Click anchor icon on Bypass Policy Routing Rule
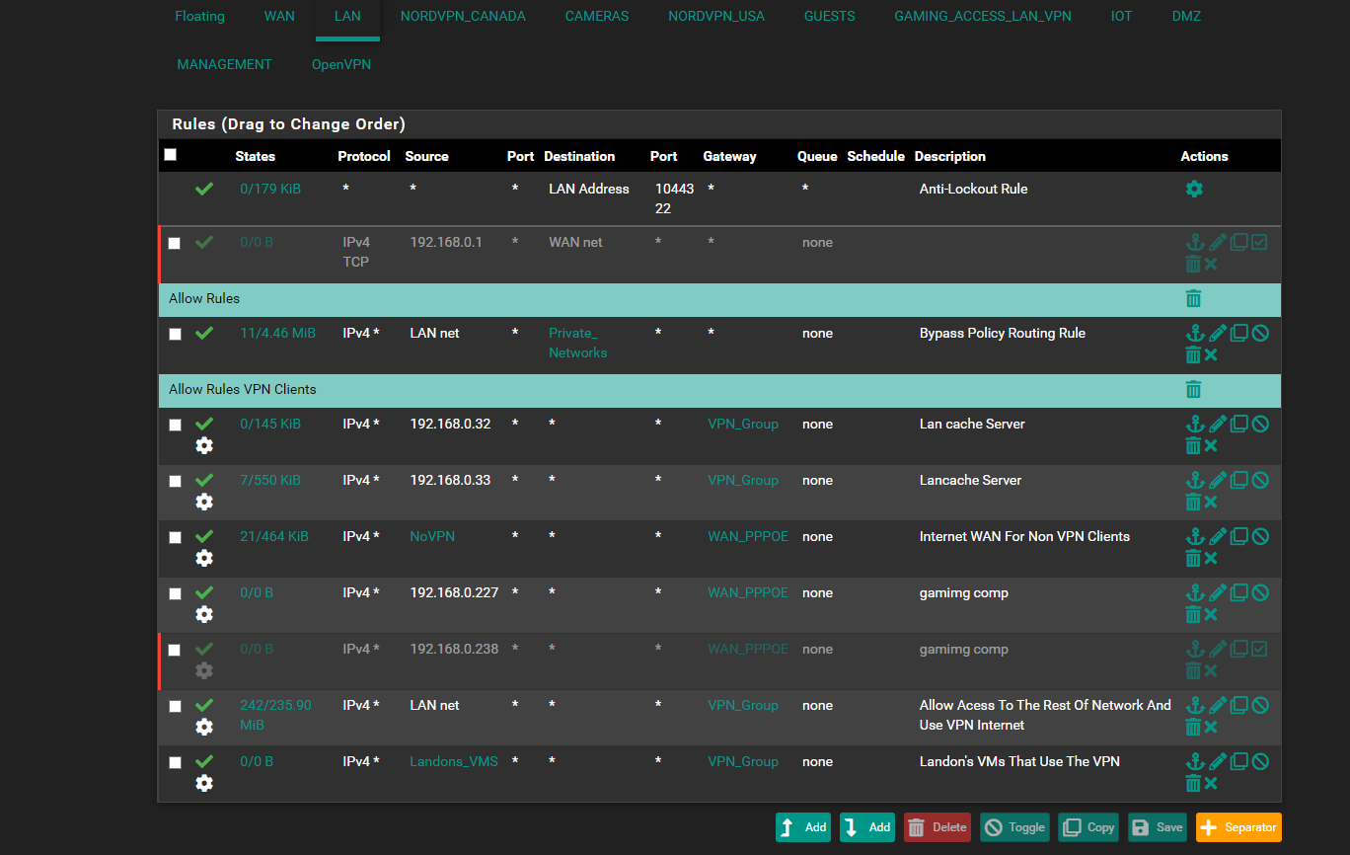 pos(1195,333)
